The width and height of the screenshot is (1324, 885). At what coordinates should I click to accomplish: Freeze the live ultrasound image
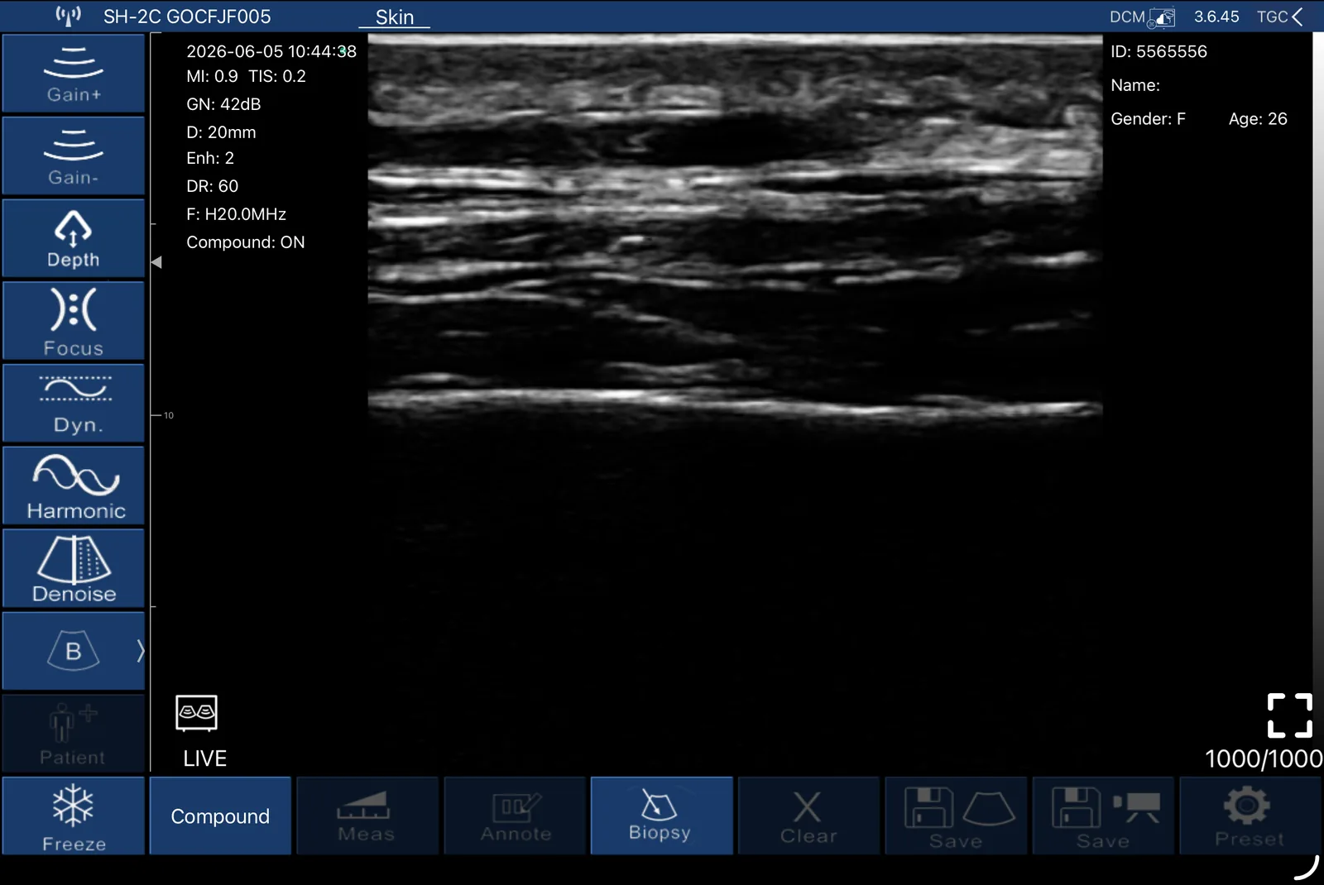pyautogui.click(x=74, y=816)
